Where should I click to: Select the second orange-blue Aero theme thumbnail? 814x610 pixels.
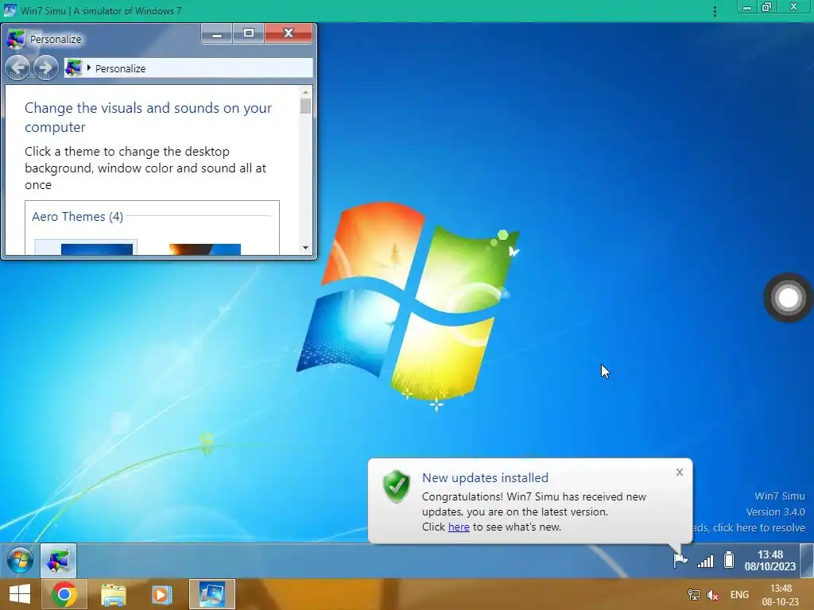(205, 249)
